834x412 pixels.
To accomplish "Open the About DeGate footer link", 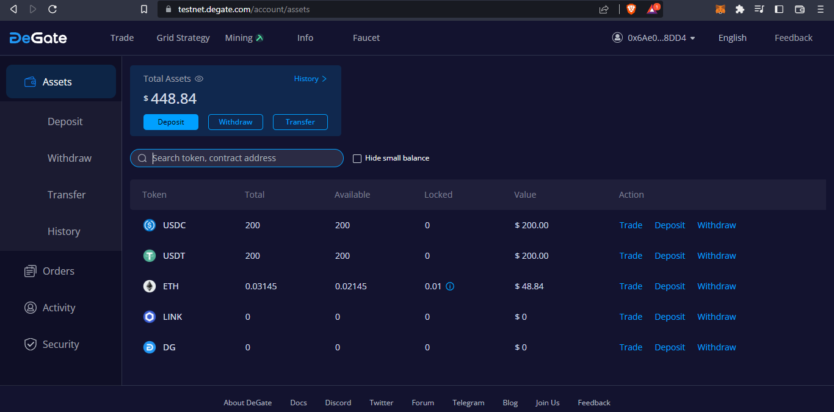I will (248, 403).
